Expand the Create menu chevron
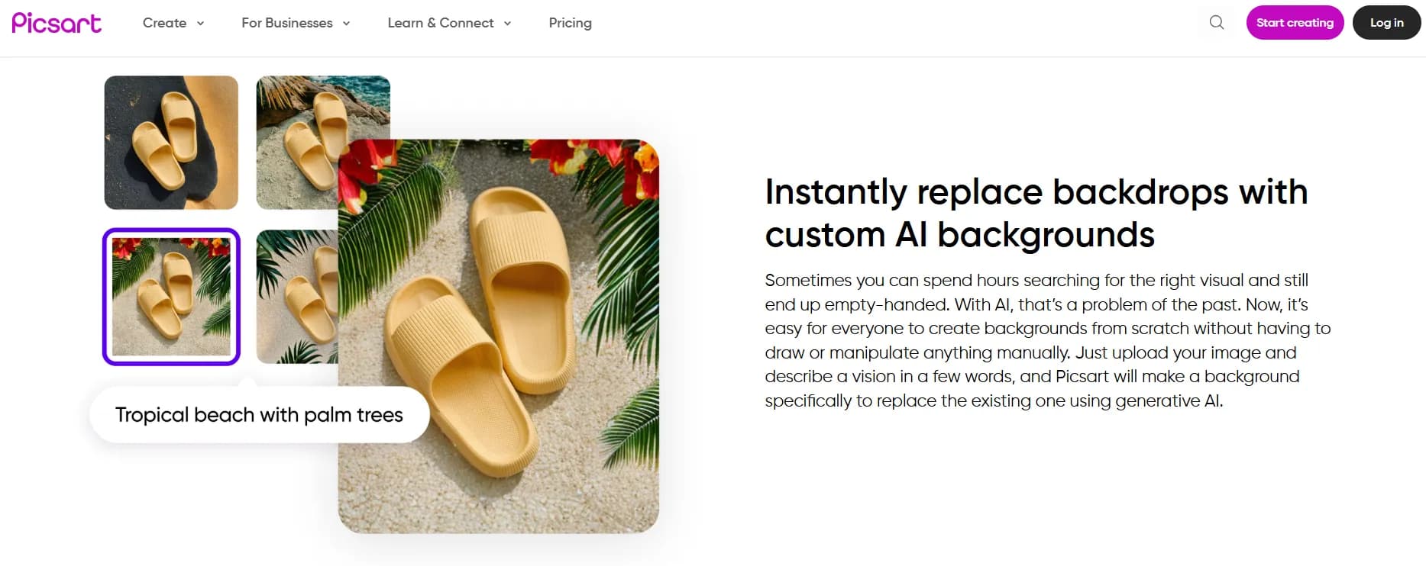The image size is (1426, 566). (x=201, y=24)
